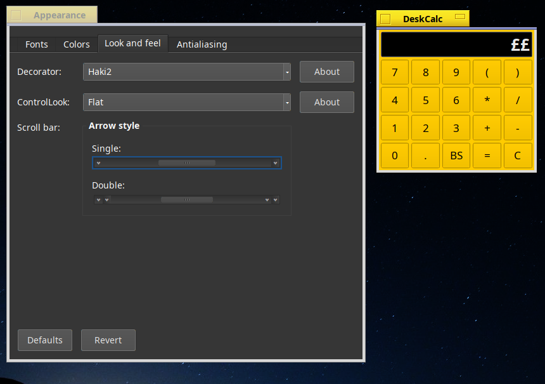545x384 pixels.
Task: Click About button next to ControlLook
Action: click(327, 102)
